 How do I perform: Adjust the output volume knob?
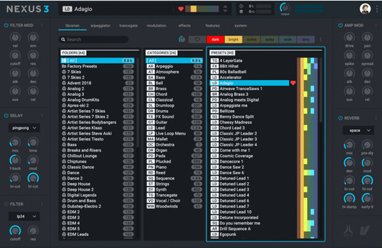click(285, 8)
